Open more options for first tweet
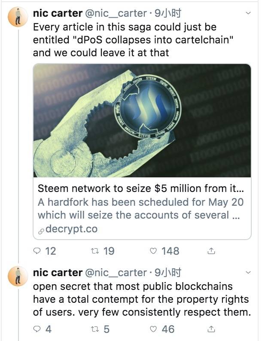The image size is (262, 341). click(x=248, y=14)
